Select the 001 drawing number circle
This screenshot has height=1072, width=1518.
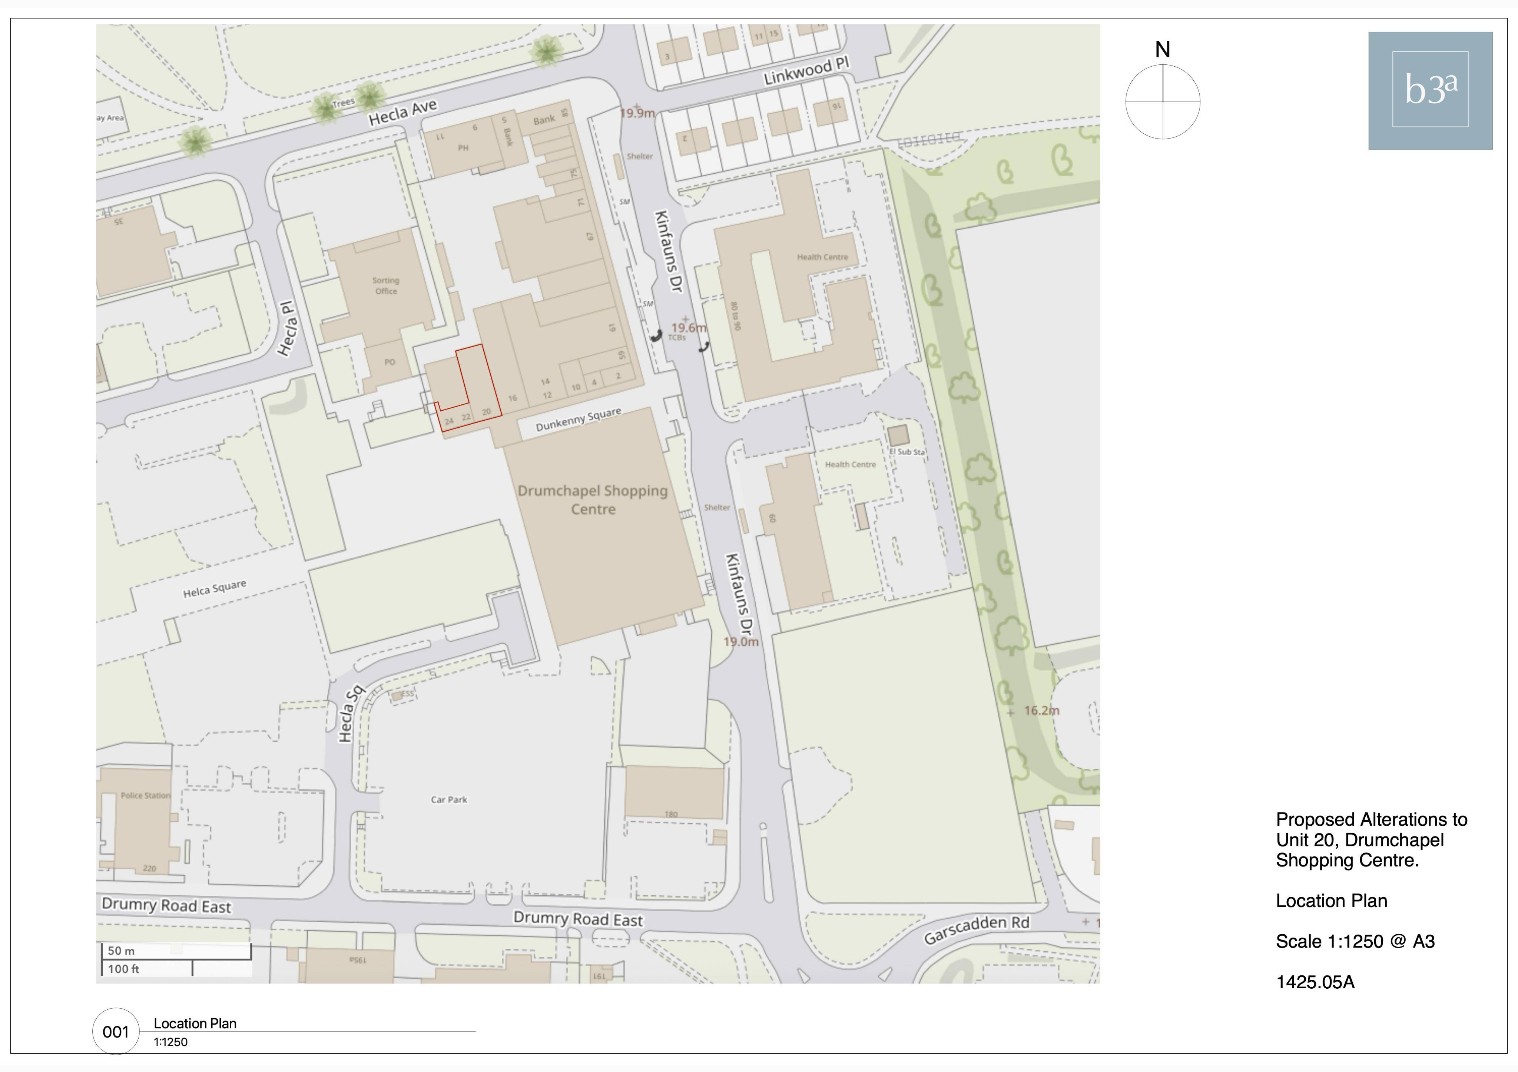pyautogui.click(x=116, y=1032)
